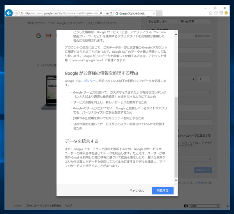
Task: Click the browser back arrow button
Action: pos(9,13)
